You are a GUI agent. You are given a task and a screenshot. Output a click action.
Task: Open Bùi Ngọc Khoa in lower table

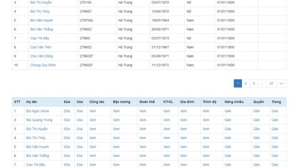(37, 111)
